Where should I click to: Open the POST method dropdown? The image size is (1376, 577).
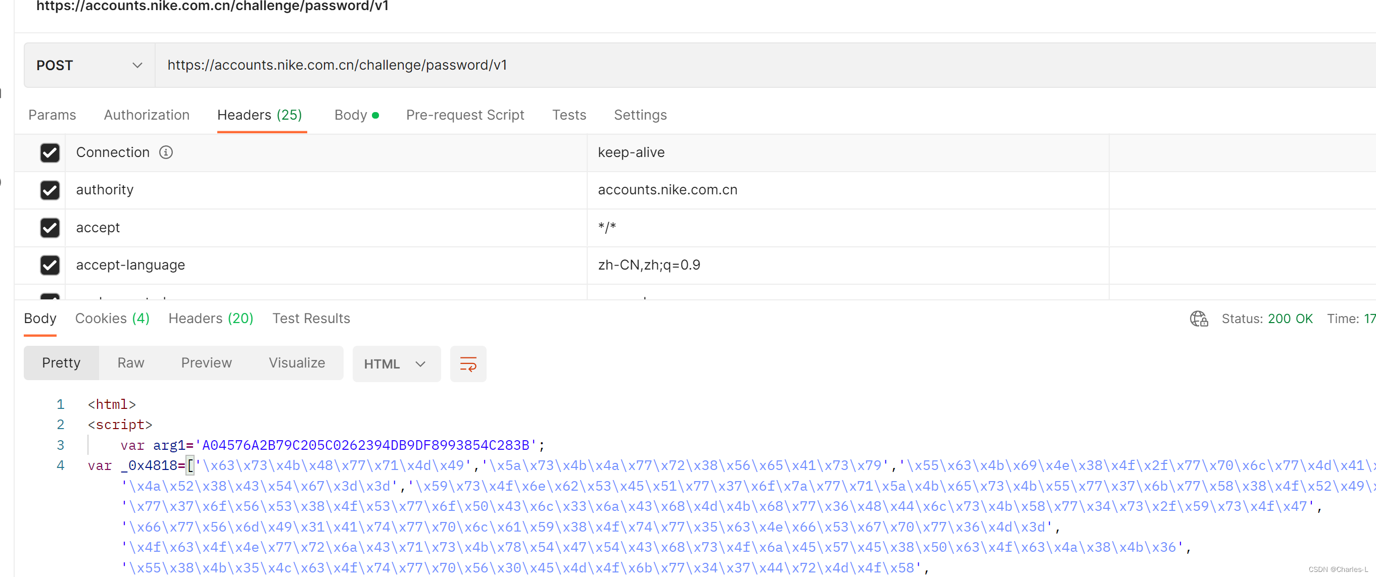(89, 65)
